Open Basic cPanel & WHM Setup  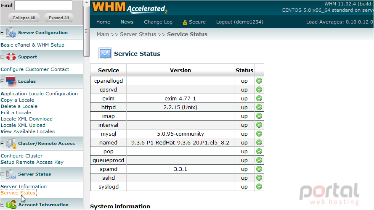point(32,45)
